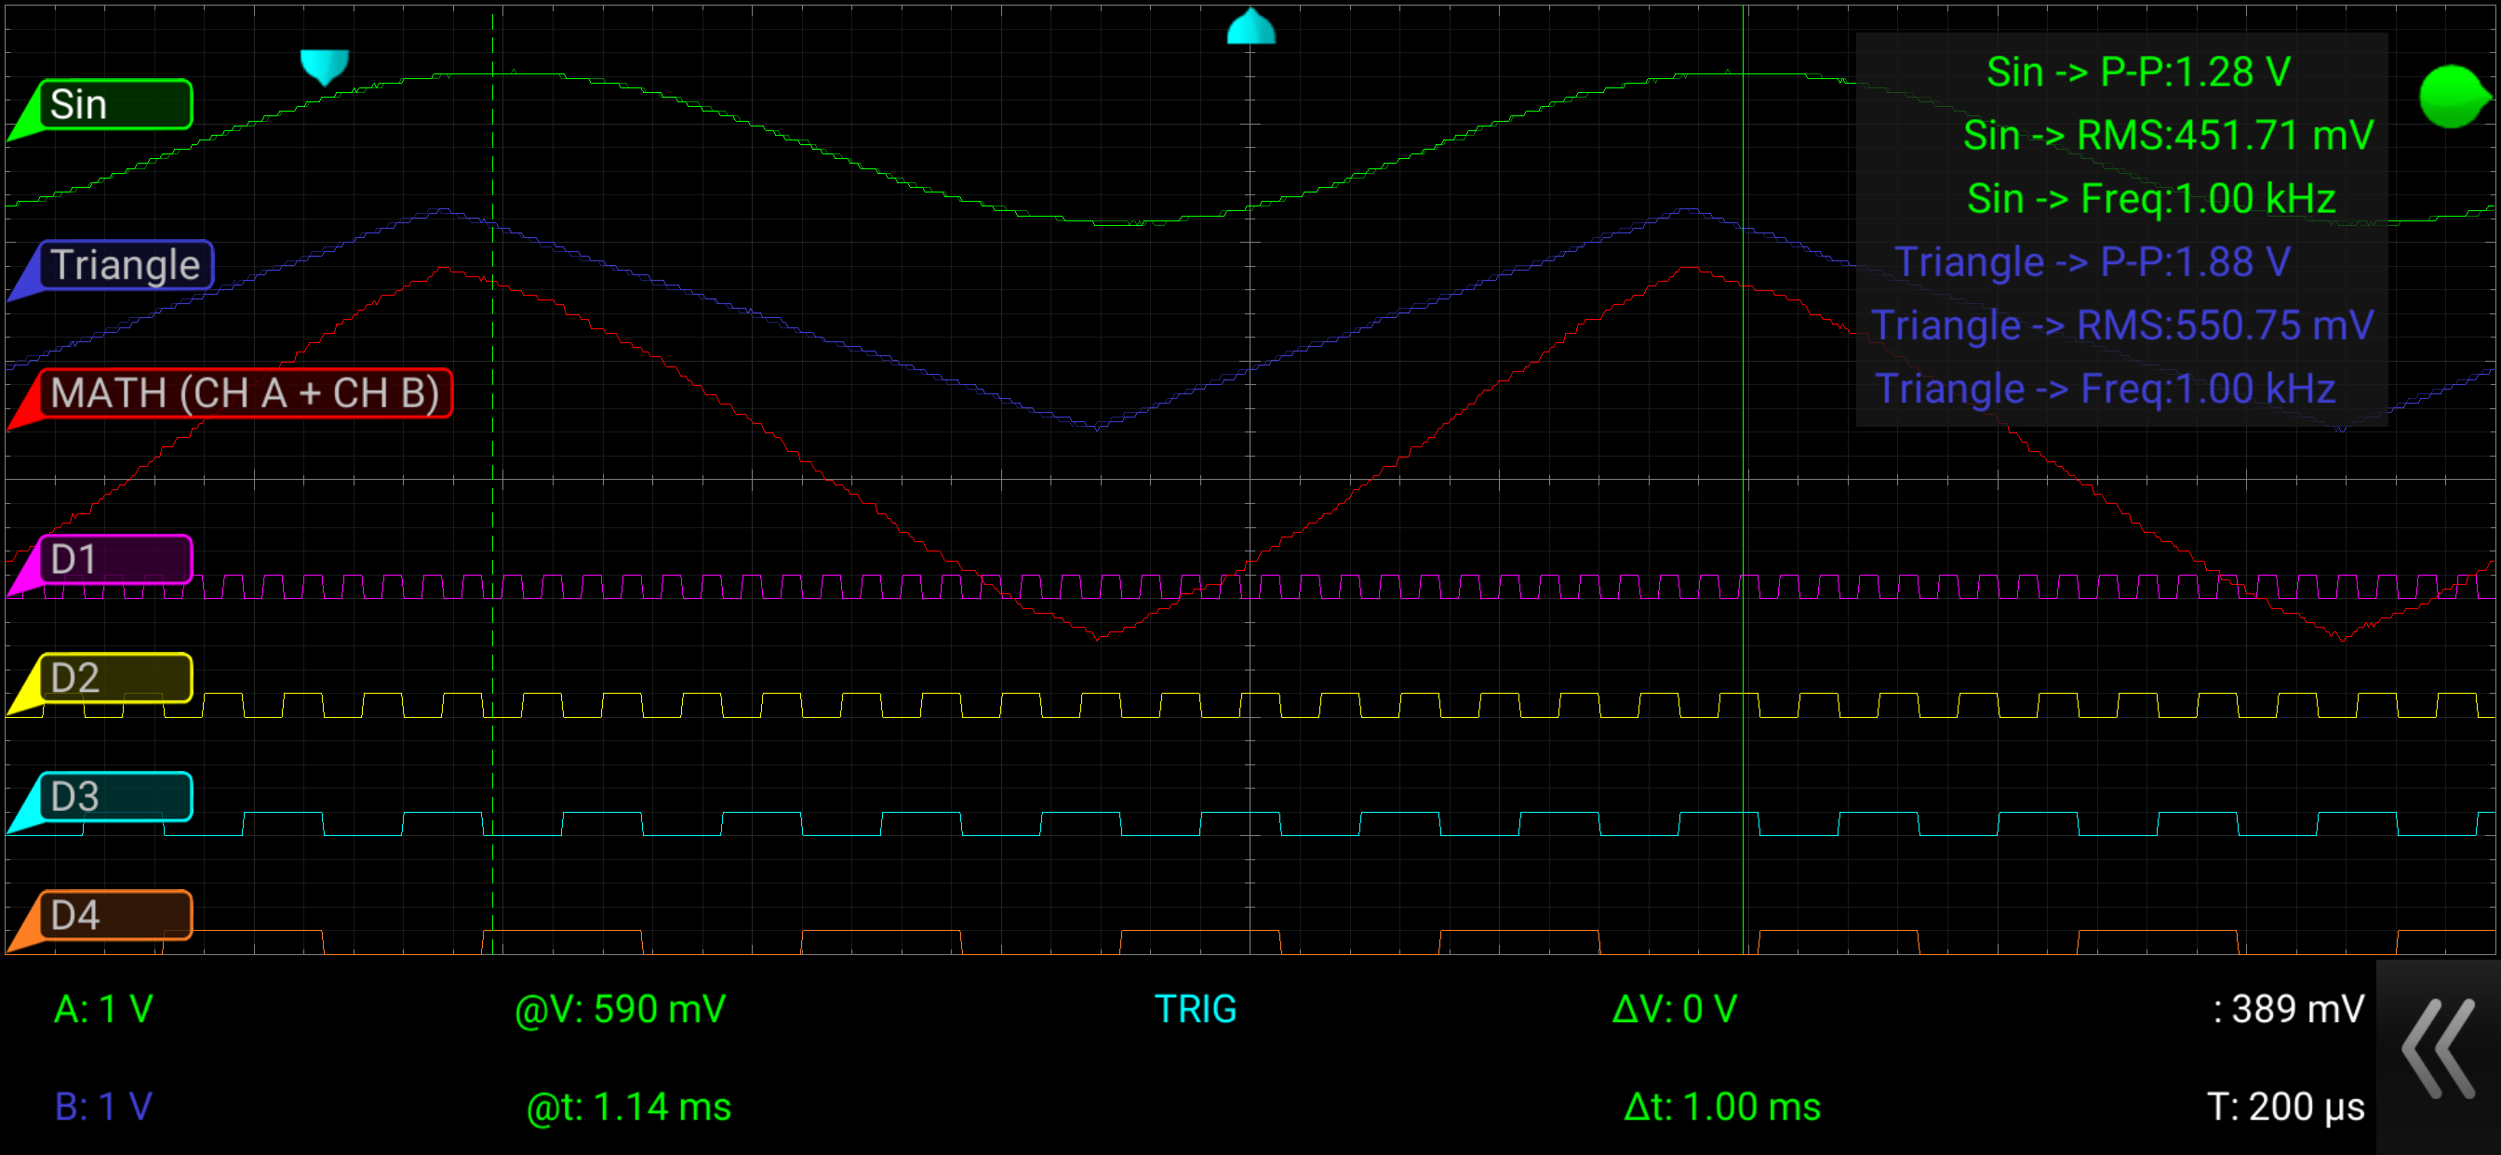
Task: Click the TRIG status text
Action: (1196, 1009)
